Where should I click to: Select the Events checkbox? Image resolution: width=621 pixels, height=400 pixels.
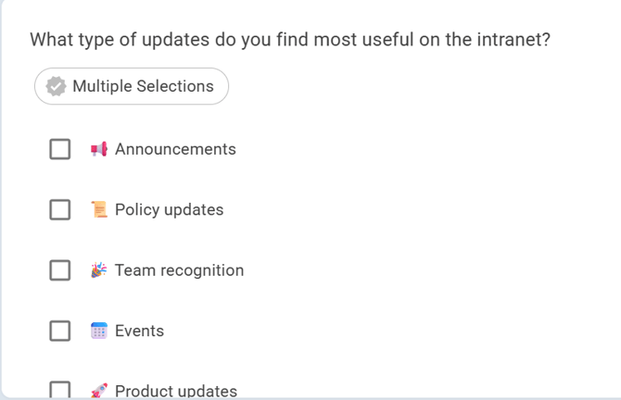click(x=60, y=331)
